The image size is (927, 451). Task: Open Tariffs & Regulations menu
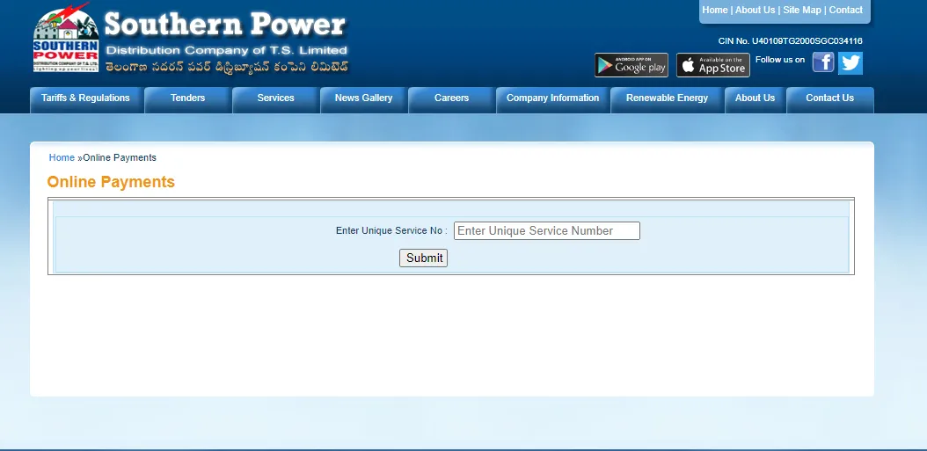[85, 98]
